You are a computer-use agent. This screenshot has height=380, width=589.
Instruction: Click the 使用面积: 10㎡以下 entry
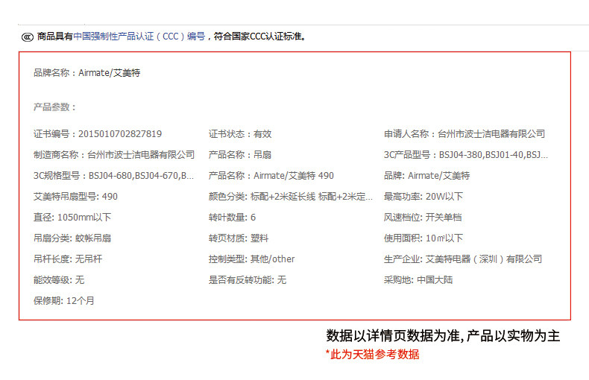coord(423,238)
